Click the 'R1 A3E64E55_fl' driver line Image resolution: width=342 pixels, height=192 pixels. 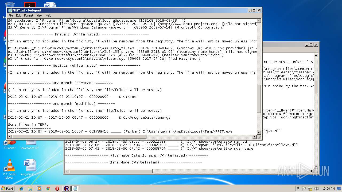(x=132, y=48)
